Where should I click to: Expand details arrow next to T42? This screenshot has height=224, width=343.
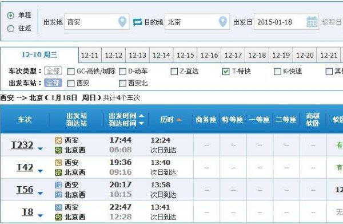(40, 171)
